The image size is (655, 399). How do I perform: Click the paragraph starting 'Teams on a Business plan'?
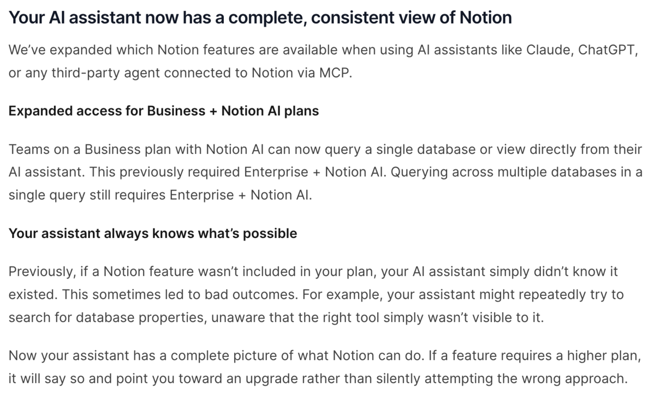point(326,172)
